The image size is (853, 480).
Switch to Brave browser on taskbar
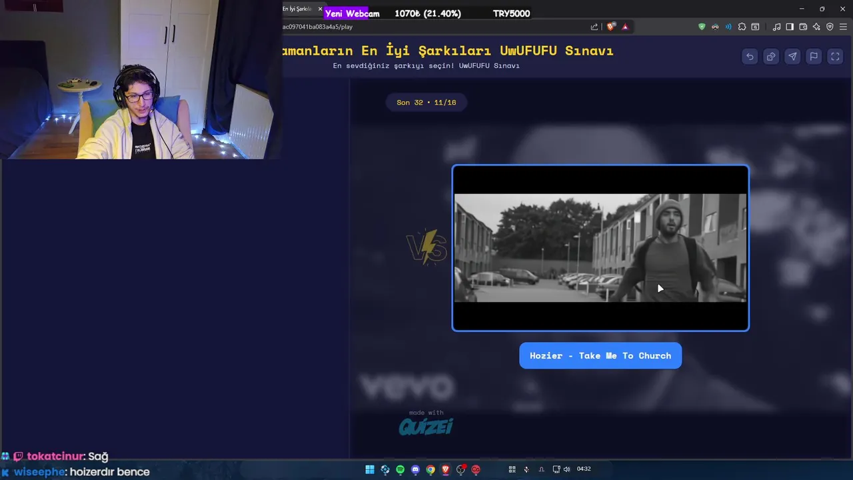click(446, 469)
